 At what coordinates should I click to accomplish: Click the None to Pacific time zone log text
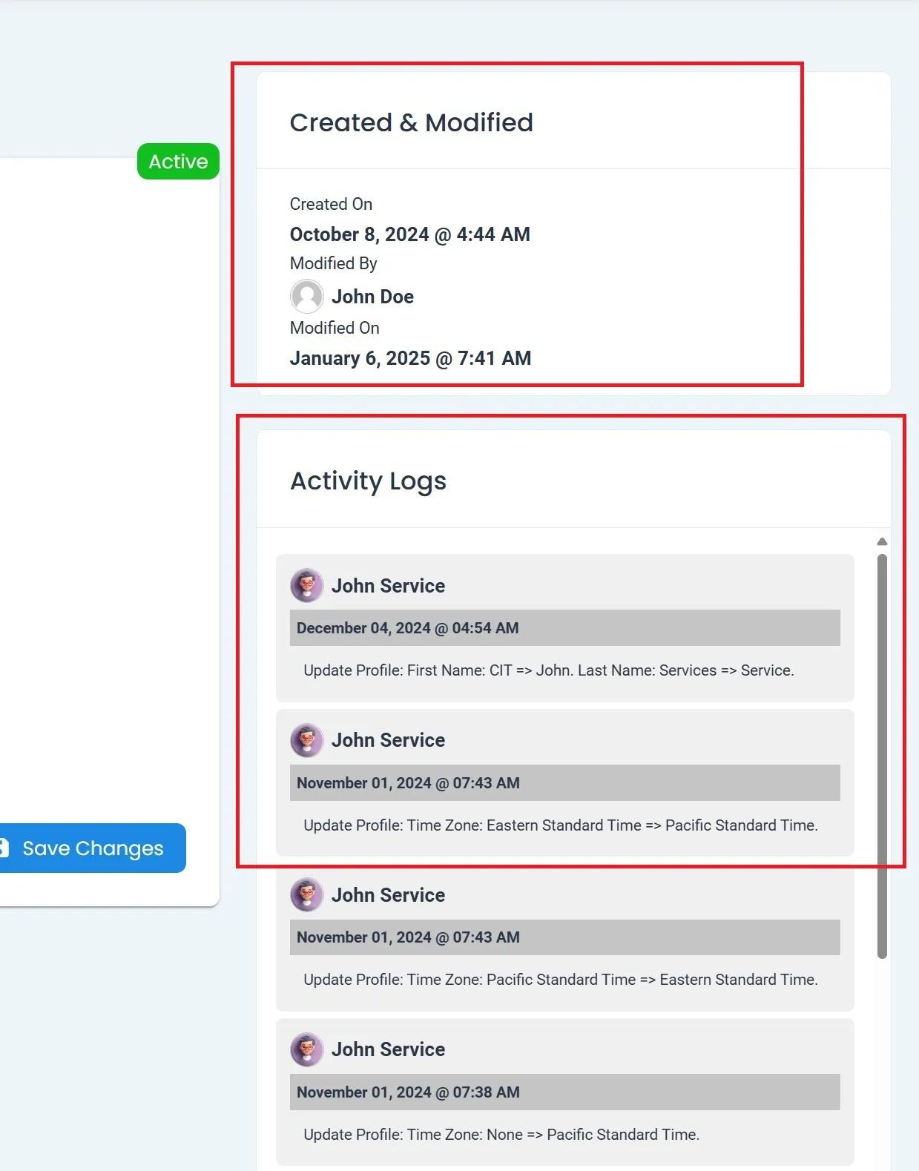point(501,1135)
